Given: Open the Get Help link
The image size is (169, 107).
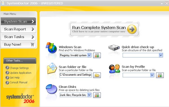Looking at the screenshot, I should coord(15,78).
